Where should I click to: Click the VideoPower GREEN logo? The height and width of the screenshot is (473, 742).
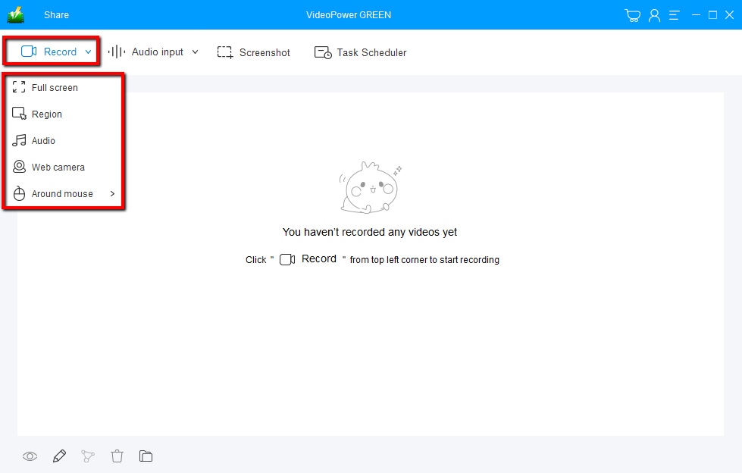(14, 14)
